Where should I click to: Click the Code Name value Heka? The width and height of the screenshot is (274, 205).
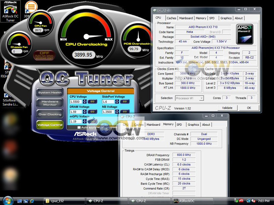pos(190,32)
